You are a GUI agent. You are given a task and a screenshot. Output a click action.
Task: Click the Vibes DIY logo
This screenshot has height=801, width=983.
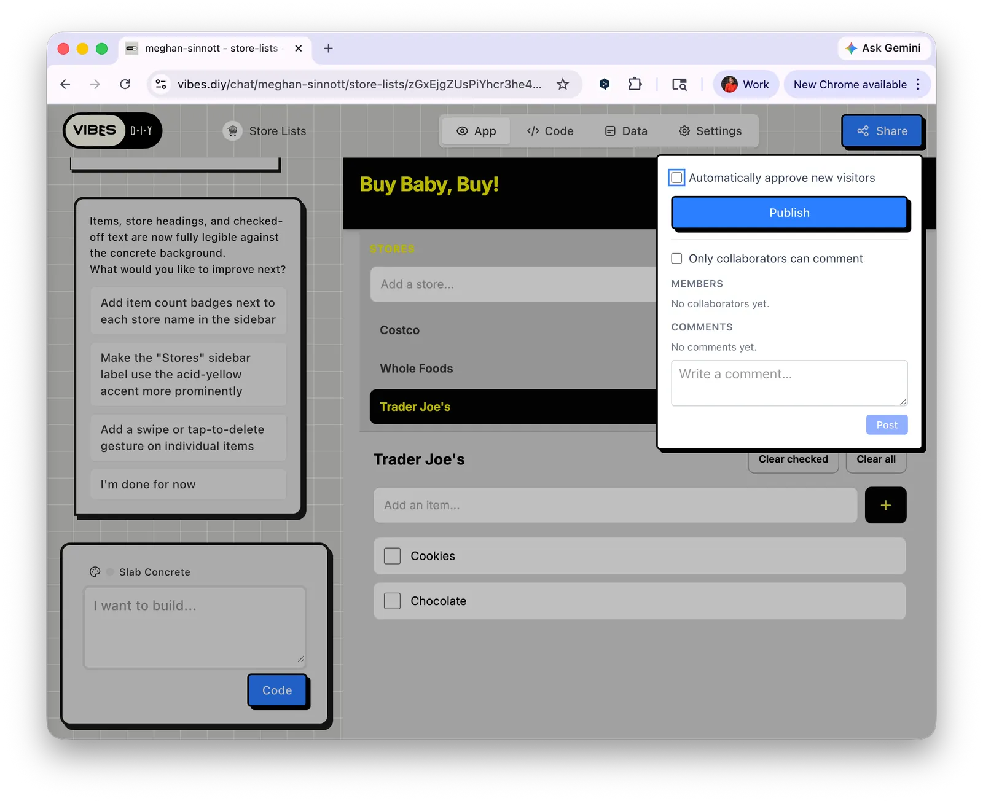pyautogui.click(x=112, y=130)
